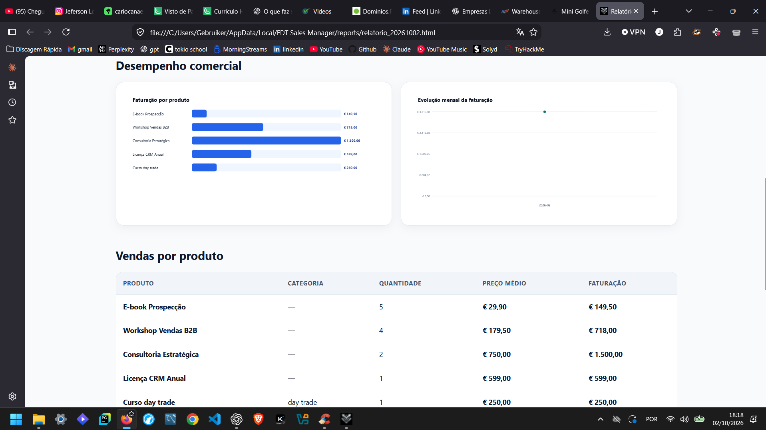Open the Github bookmark
Screen dimensions: 766x430
(x=362, y=49)
